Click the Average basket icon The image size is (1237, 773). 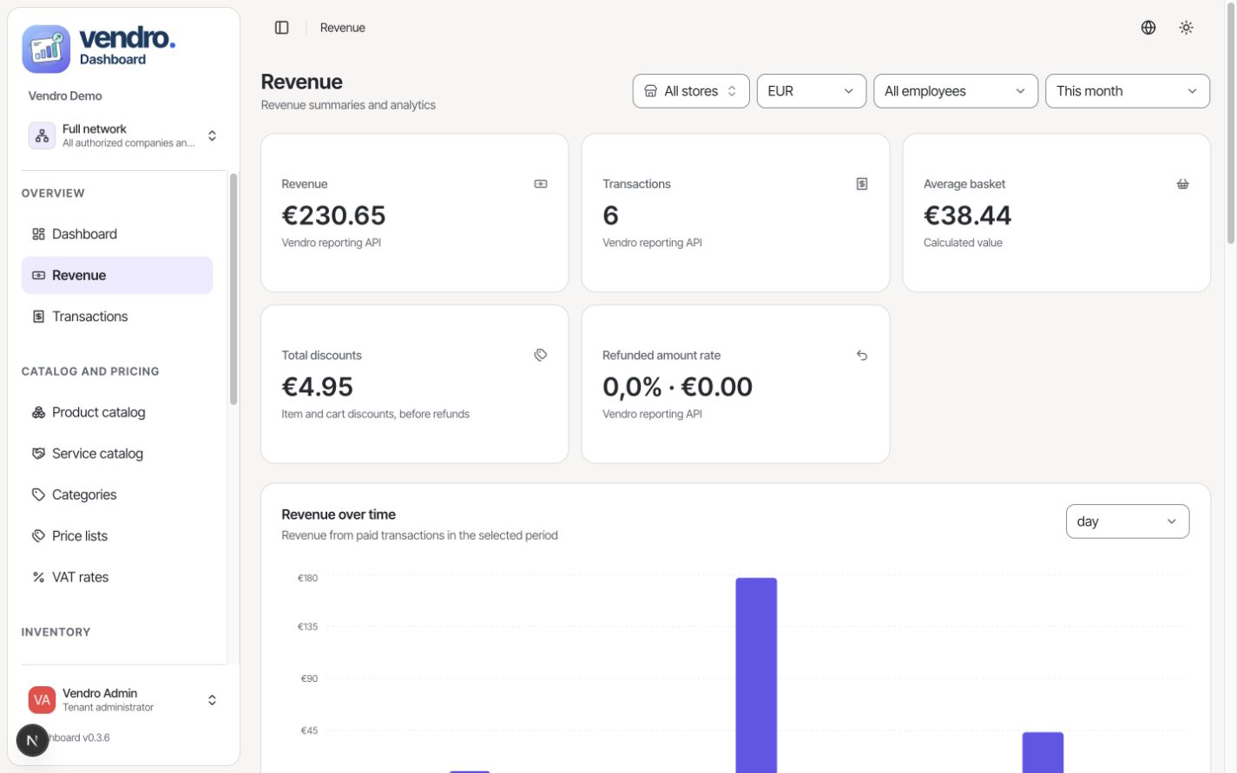1182,184
